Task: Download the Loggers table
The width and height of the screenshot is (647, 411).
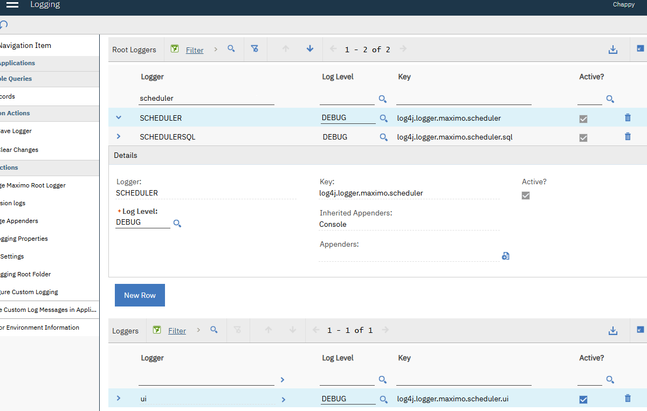Action: tap(613, 331)
